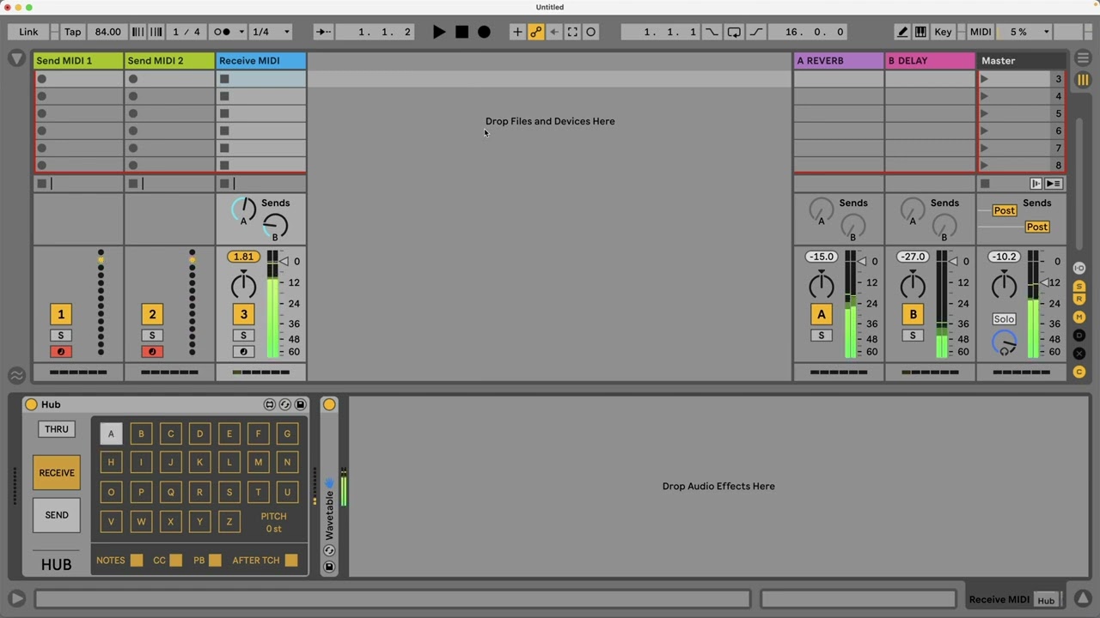Toggle Post button for send A on Master
Viewport: 1100px width, 618px height.
point(1004,210)
